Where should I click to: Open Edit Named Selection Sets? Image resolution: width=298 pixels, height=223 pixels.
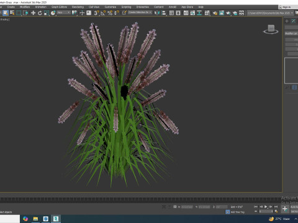[124, 13]
